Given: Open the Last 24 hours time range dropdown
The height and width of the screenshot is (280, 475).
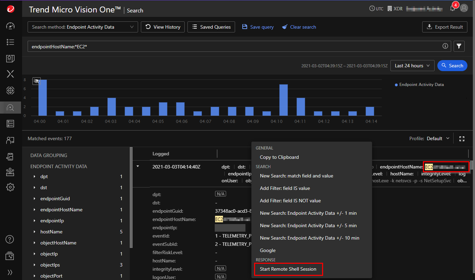Looking at the screenshot, I should (x=412, y=66).
